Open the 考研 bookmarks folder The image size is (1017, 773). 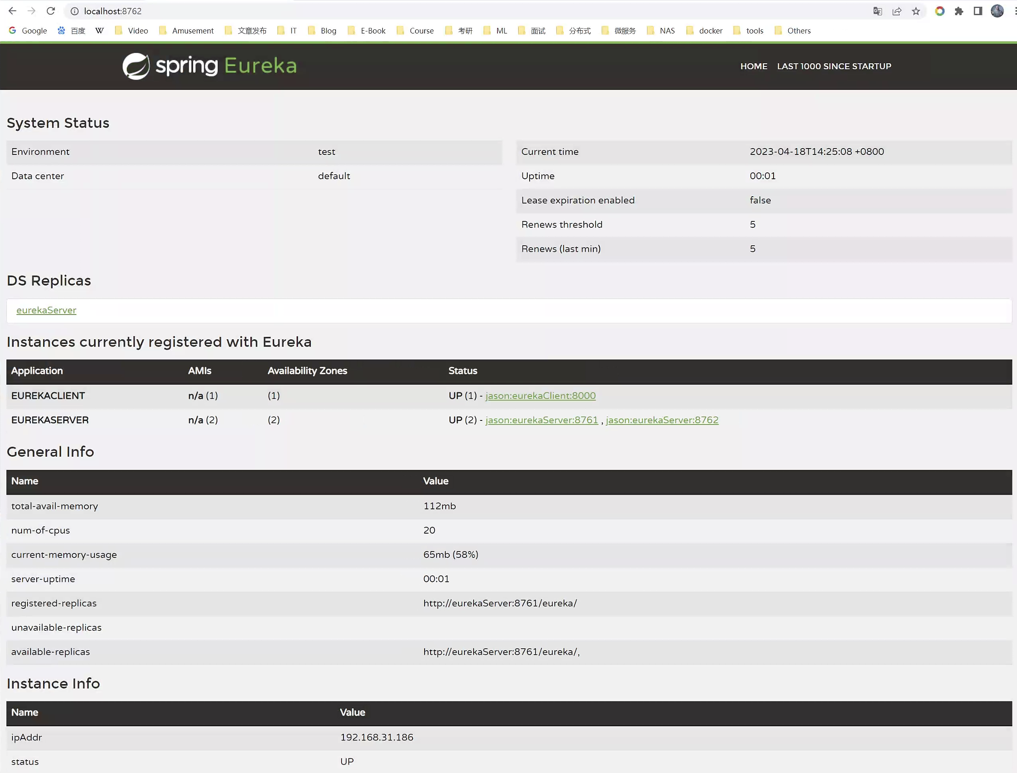pos(459,31)
